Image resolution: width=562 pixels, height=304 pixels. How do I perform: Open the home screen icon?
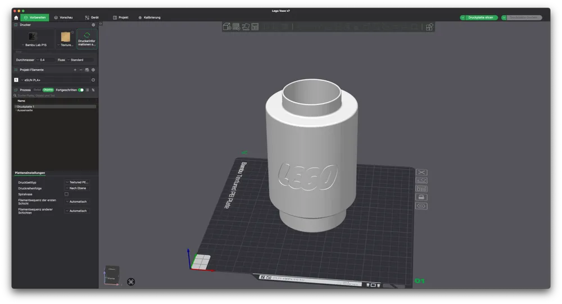[16, 17]
